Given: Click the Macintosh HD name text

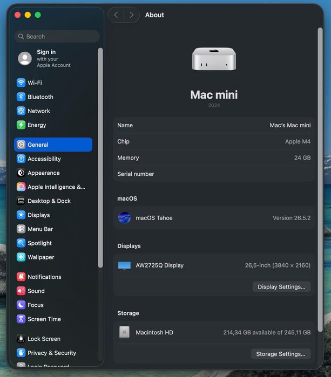Looking at the screenshot, I should pos(154,332).
